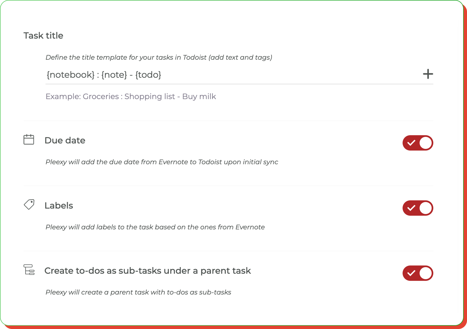Click the {todo} tag in the template
This screenshot has width=467, height=329.
point(149,74)
